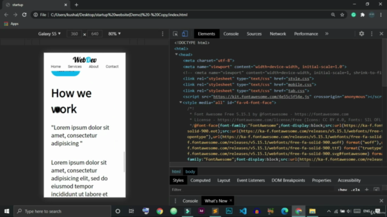Open the Accessibility pane tab

349,180
